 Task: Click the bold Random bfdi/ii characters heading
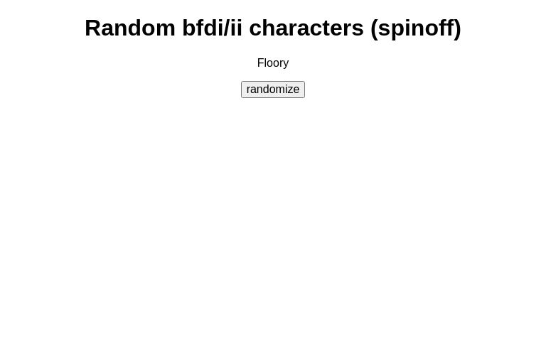pos(273,28)
